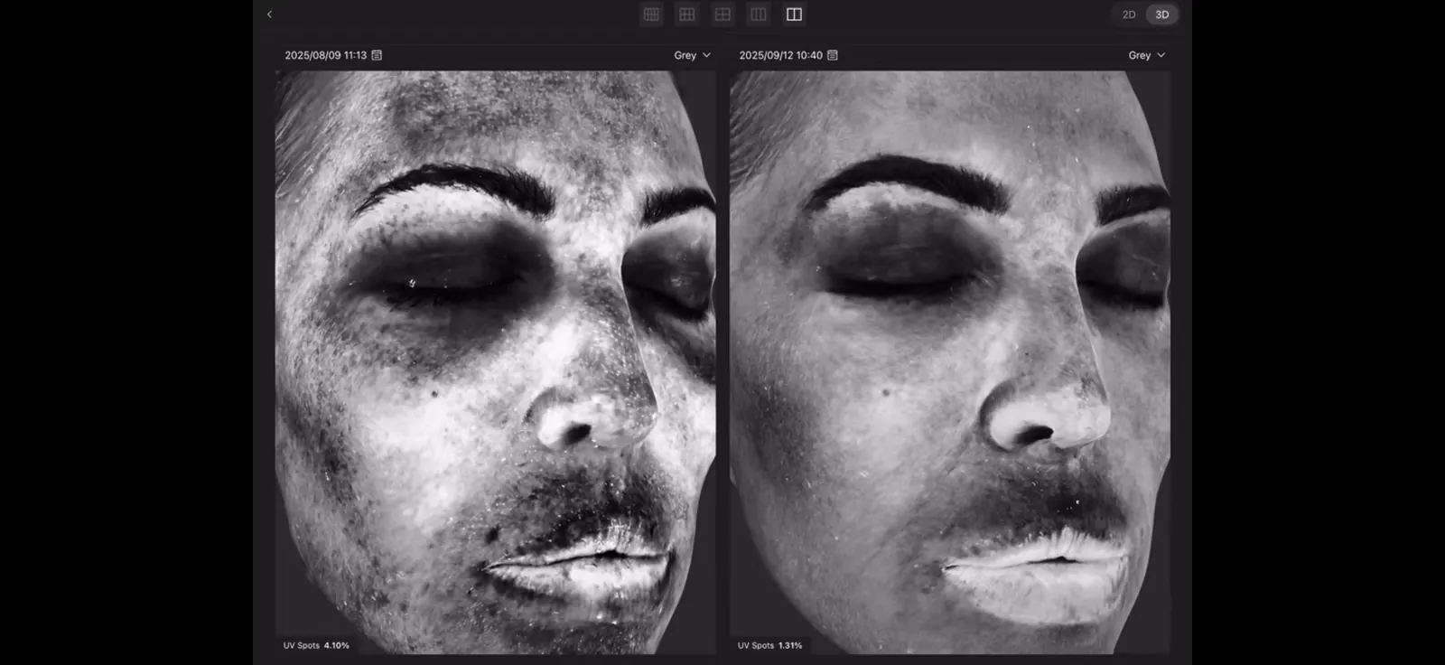Select the three-column layout icon
This screenshot has height=665, width=1445.
click(x=759, y=14)
